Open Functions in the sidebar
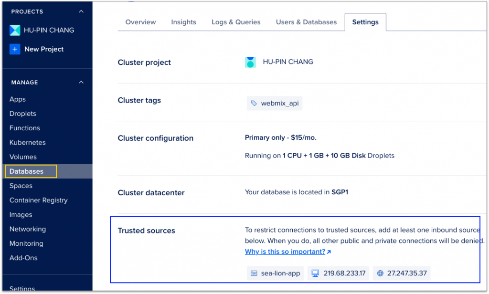 (25, 128)
